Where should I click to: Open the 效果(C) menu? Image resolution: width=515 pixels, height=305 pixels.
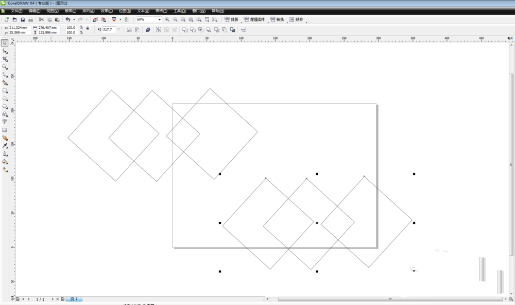[107, 11]
